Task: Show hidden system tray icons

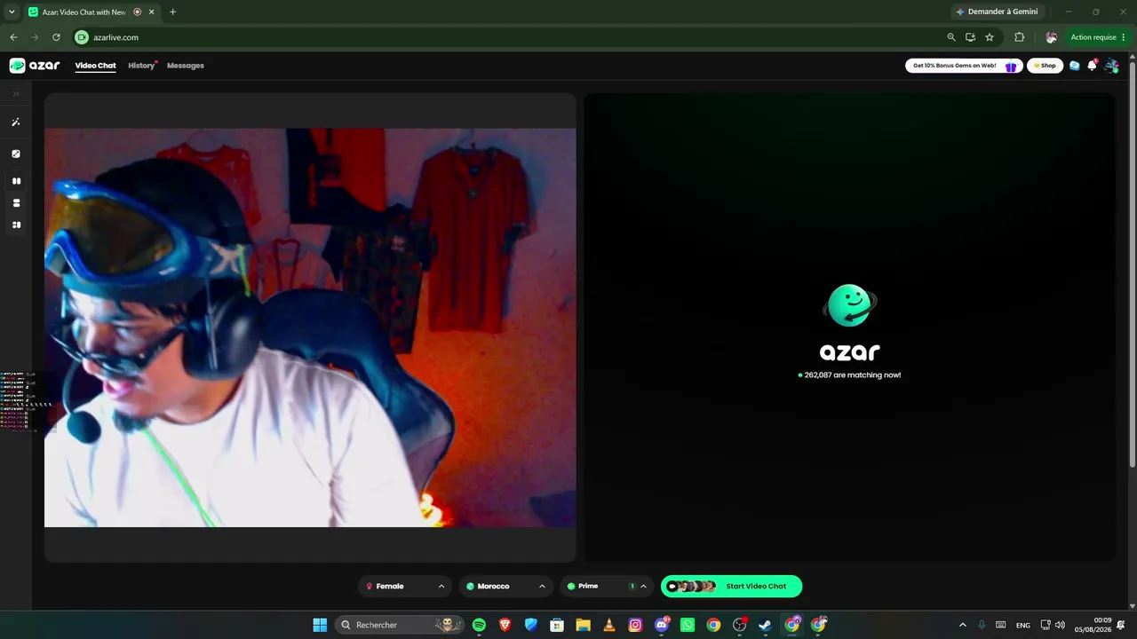Action: point(963,625)
